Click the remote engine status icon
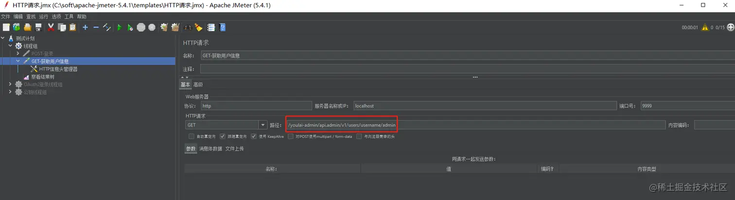 (731, 28)
